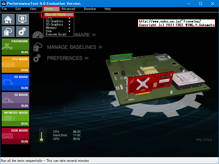Open the Baseline menu
Screen dimensions: 219x164
[90, 9]
